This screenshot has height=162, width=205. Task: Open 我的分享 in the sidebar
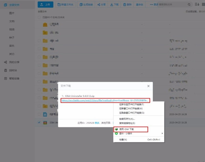(x=15, y=62)
